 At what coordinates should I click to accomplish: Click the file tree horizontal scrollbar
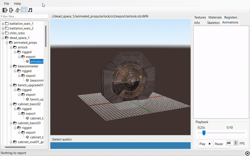point(15,147)
